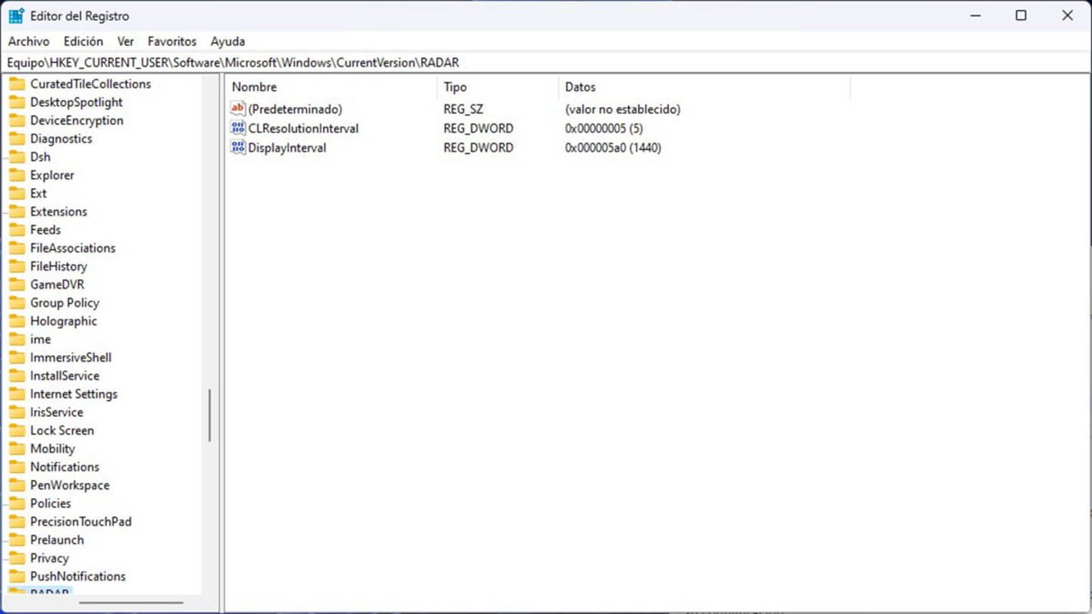Close the Registry Editor window
The width and height of the screenshot is (1092, 614).
coord(1067,16)
